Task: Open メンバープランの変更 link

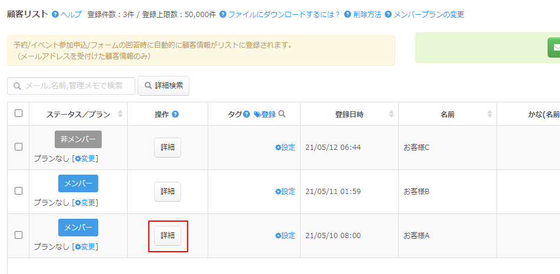Action: 425,15
